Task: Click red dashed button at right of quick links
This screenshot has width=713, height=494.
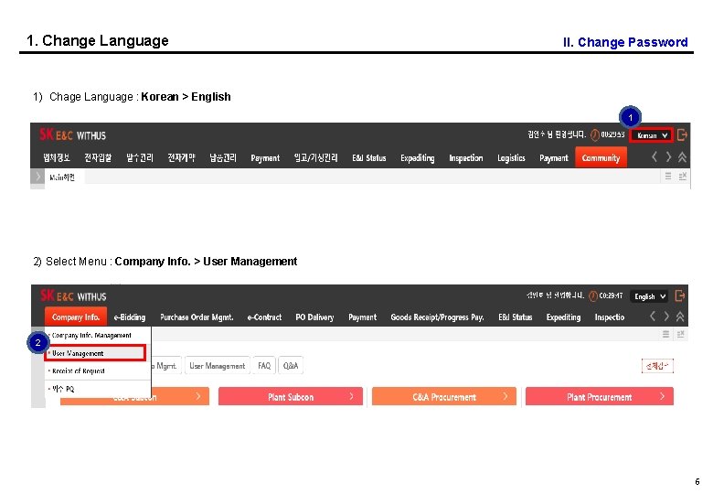Action: pyautogui.click(x=657, y=365)
